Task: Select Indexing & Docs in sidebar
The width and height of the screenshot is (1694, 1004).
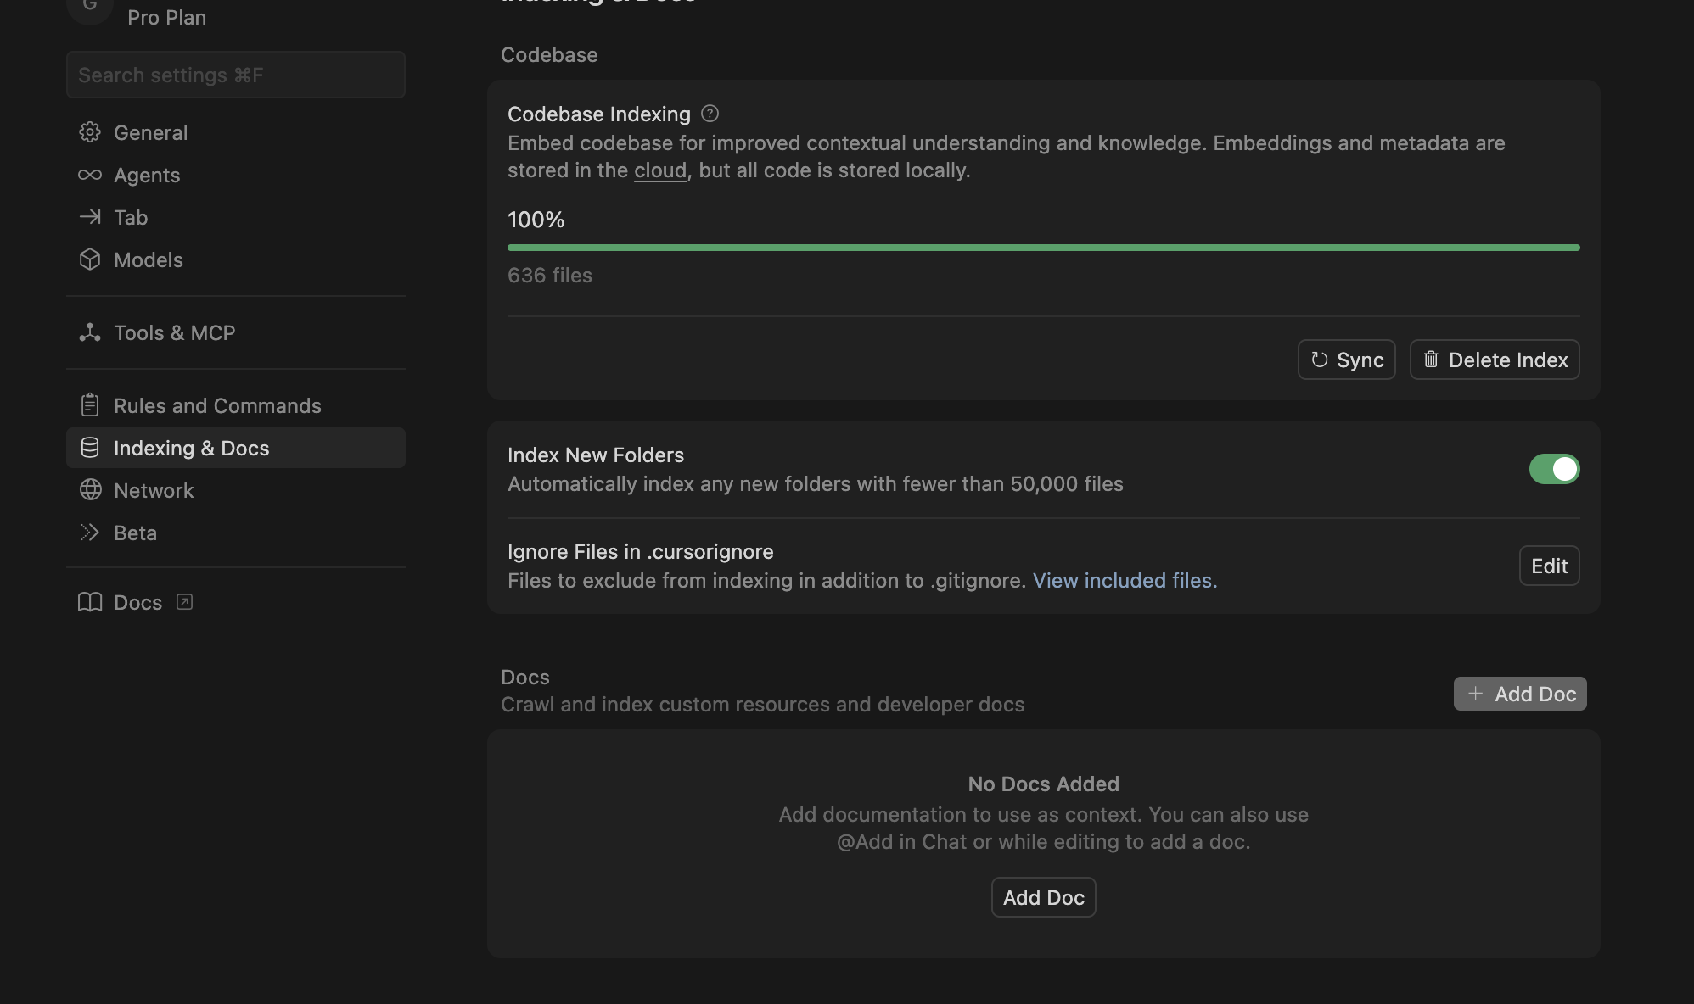Action: pos(236,448)
